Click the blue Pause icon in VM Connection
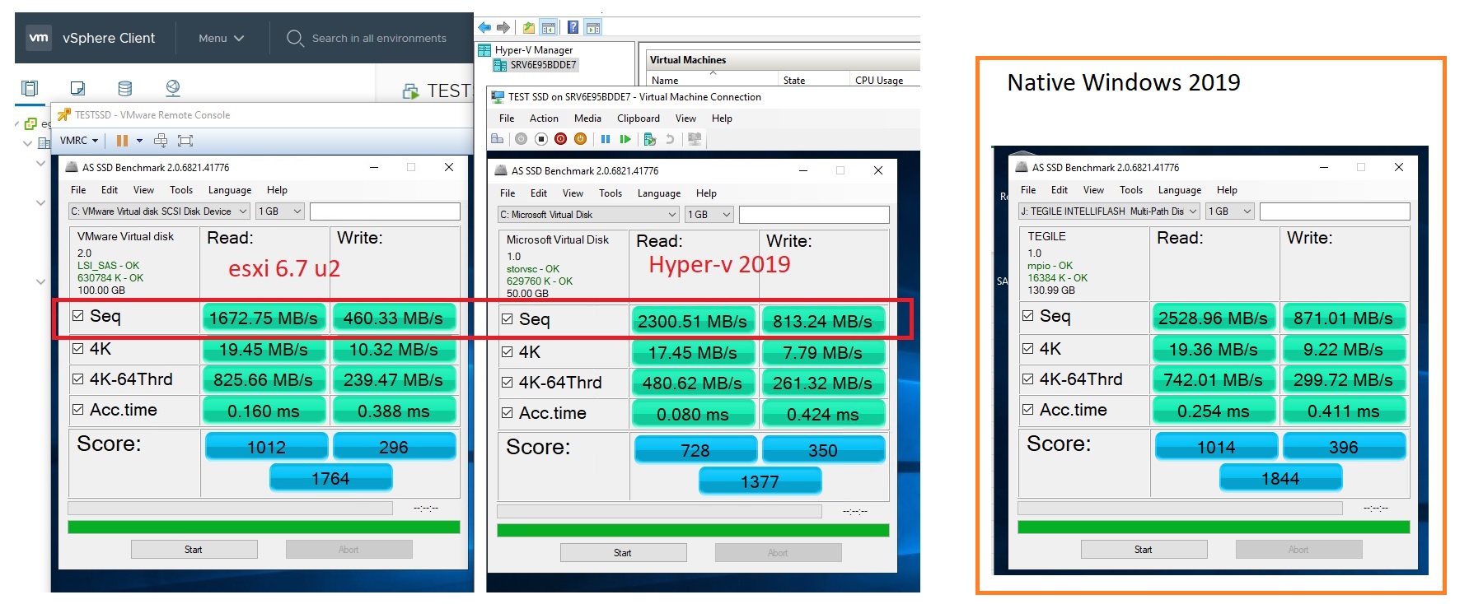The image size is (1469, 604). [606, 139]
